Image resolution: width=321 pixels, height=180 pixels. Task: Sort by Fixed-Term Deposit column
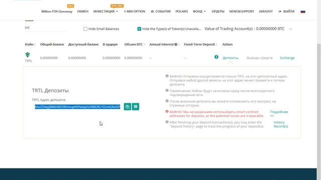pos(201,44)
